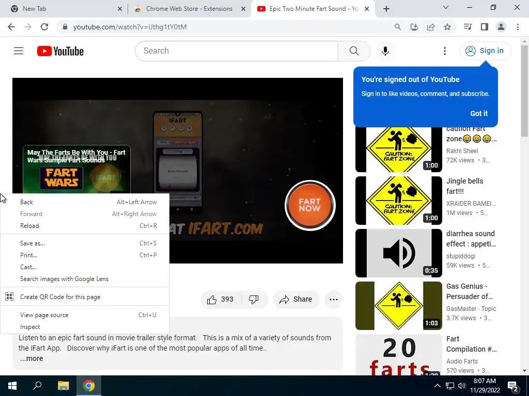Expand description with ...more
Image resolution: width=529 pixels, height=396 pixels.
pyautogui.click(x=32, y=359)
